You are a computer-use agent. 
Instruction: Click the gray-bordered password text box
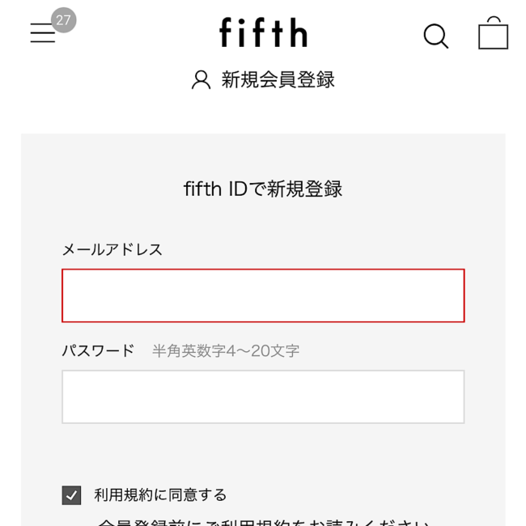[263, 397]
